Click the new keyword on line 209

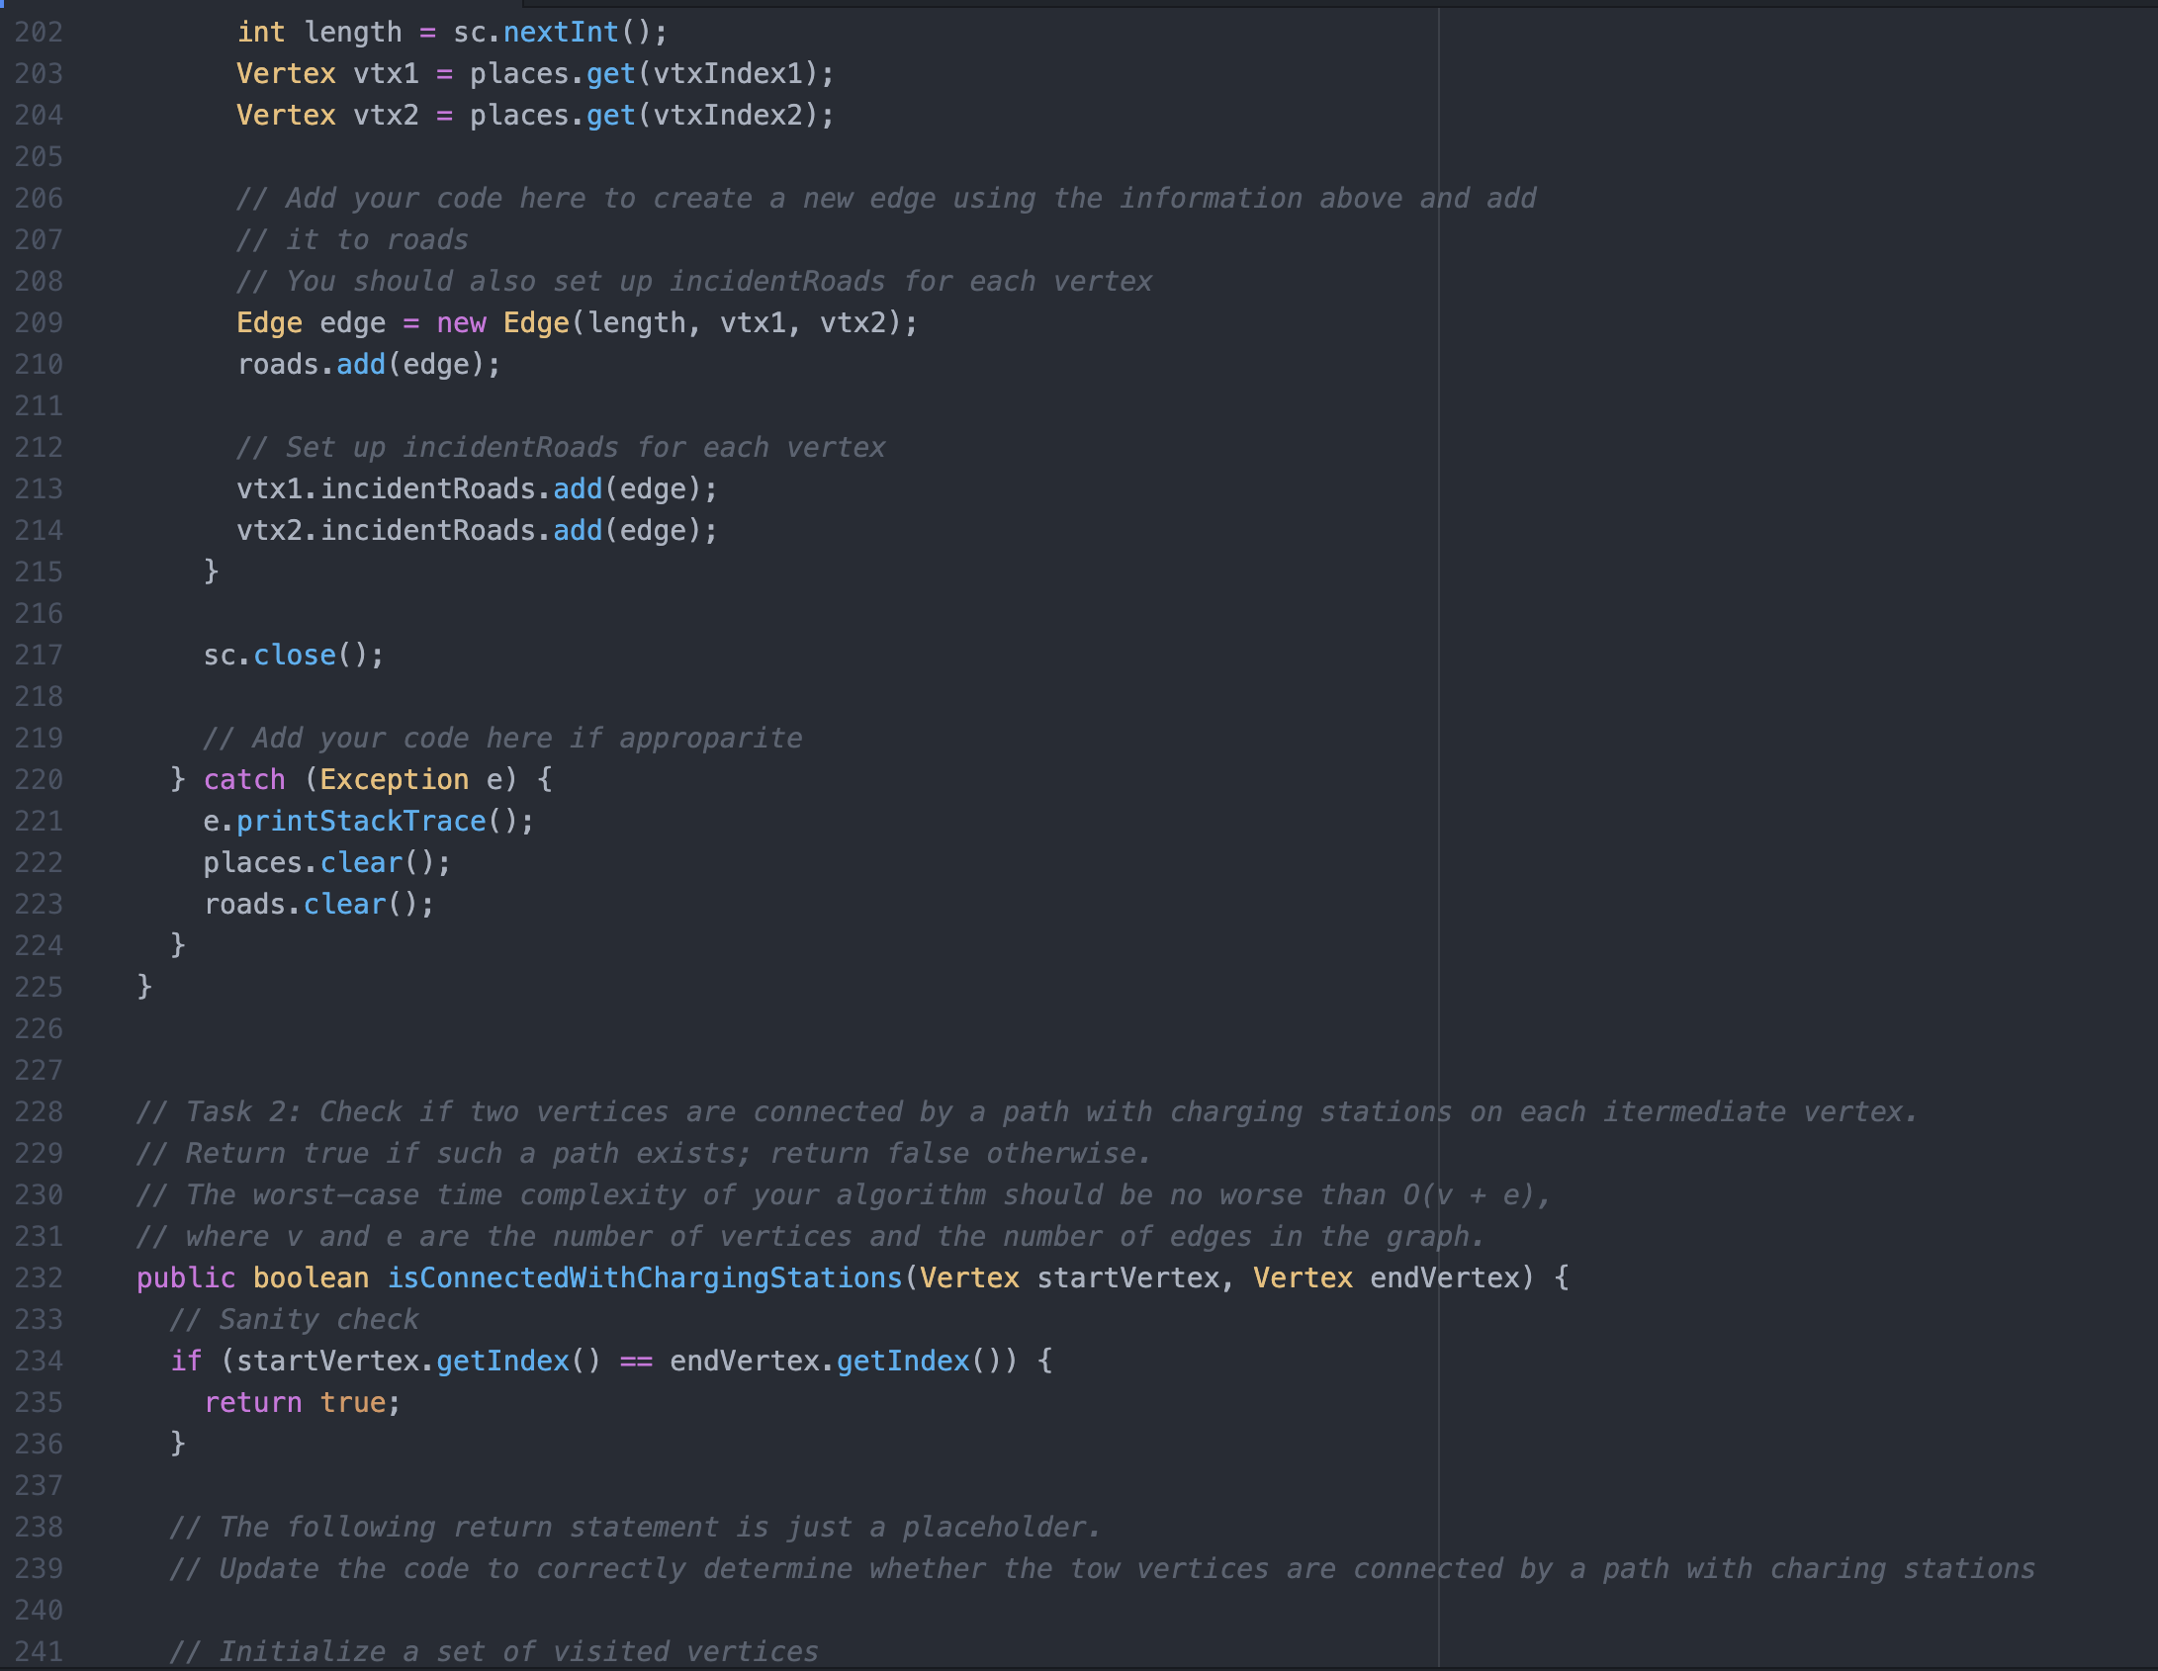point(461,322)
